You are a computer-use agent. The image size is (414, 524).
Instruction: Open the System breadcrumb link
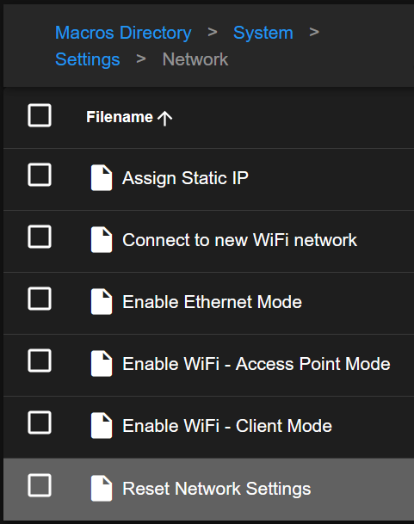[x=263, y=33]
